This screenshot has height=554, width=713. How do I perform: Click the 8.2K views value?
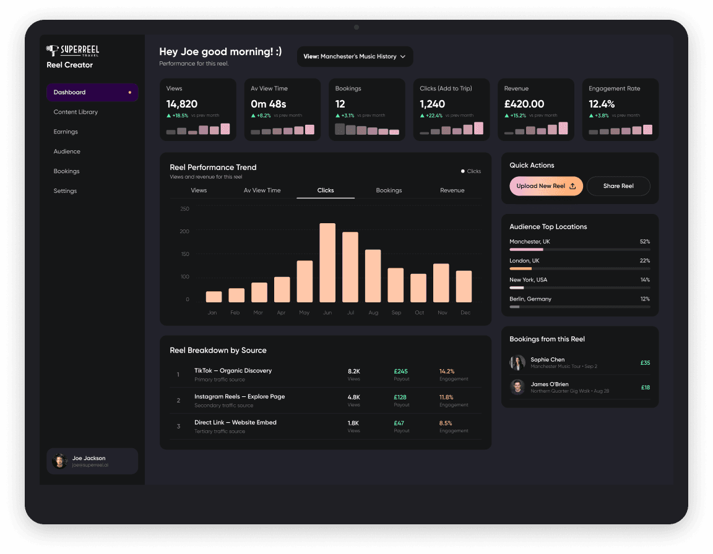pyautogui.click(x=354, y=372)
